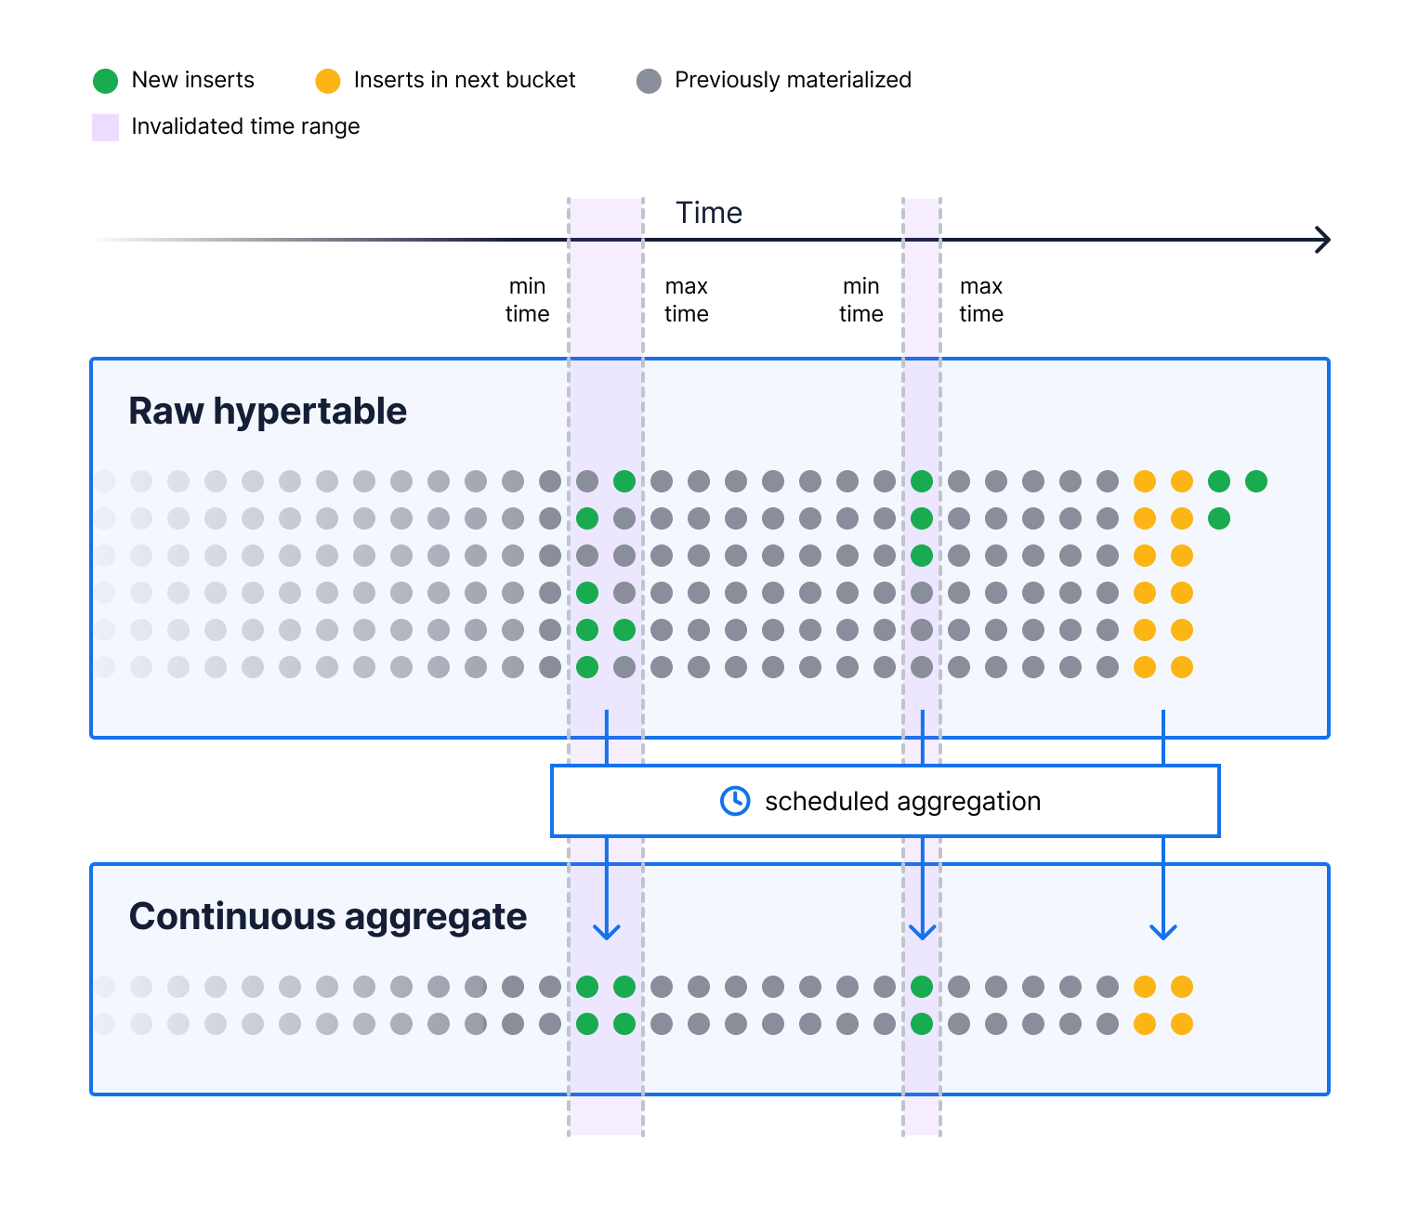Click the clock icon beside scheduled aggregation
1418x1219 pixels.
(x=735, y=801)
